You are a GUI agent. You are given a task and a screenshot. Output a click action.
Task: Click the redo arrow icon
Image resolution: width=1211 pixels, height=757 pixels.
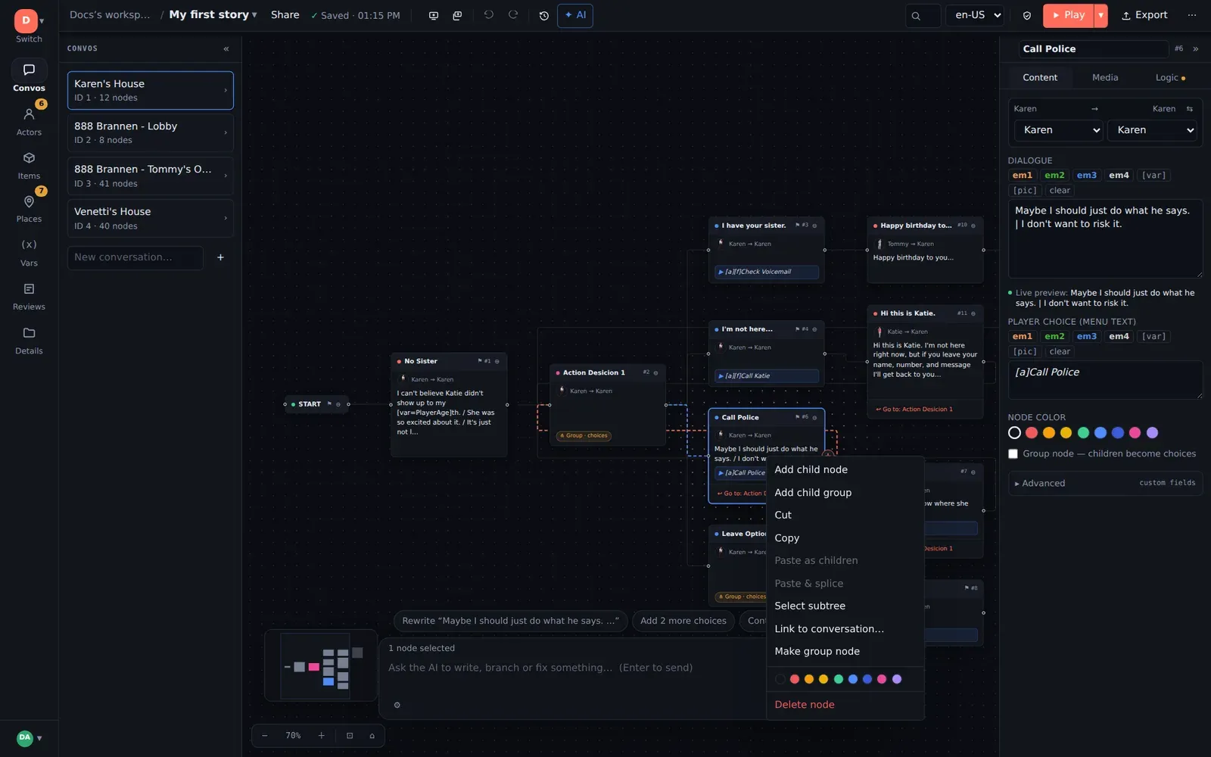(513, 15)
